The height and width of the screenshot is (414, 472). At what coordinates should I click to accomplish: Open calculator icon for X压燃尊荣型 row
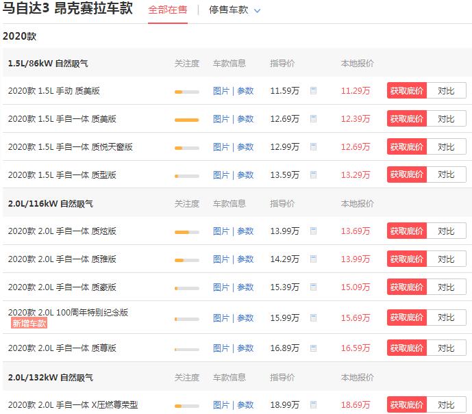[x=313, y=404]
